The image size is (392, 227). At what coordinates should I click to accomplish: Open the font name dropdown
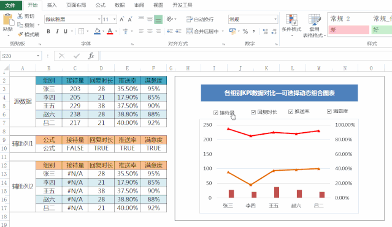pyautogui.click(x=99, y=19)
